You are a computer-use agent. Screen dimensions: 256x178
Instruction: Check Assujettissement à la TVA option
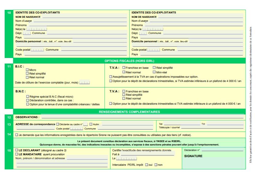(111, 77)
